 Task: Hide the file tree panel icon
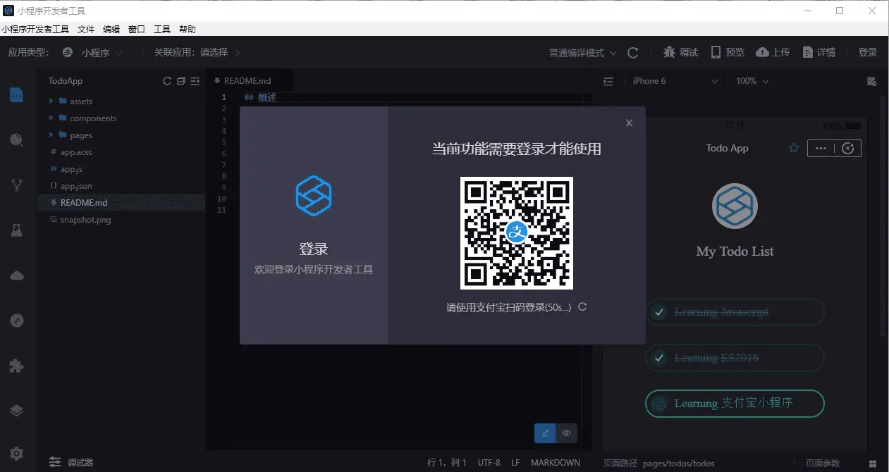[x=195, y=81]
